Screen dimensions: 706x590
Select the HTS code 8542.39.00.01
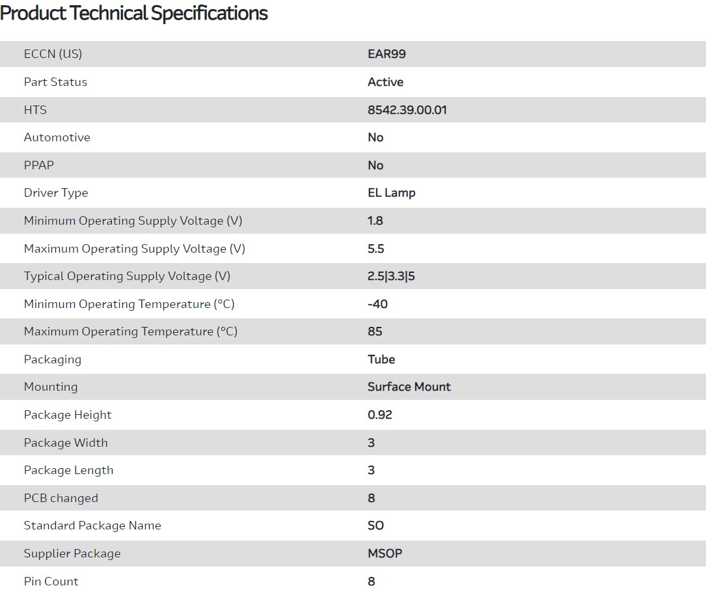407,110
